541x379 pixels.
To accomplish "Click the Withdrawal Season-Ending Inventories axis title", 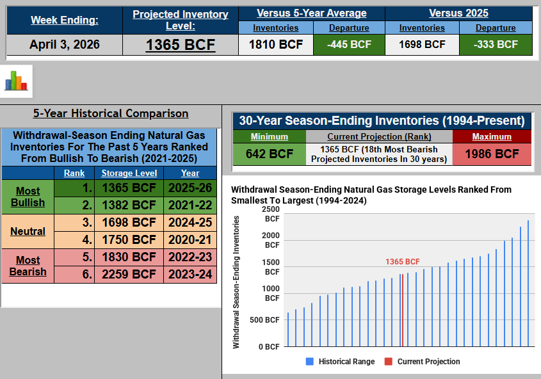I will point(236,282).
